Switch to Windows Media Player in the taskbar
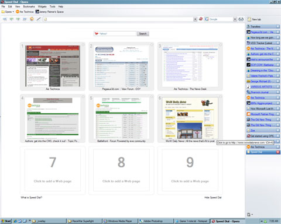Image resolution: width=281 pixels, height=224 pixels. [119, 221]
